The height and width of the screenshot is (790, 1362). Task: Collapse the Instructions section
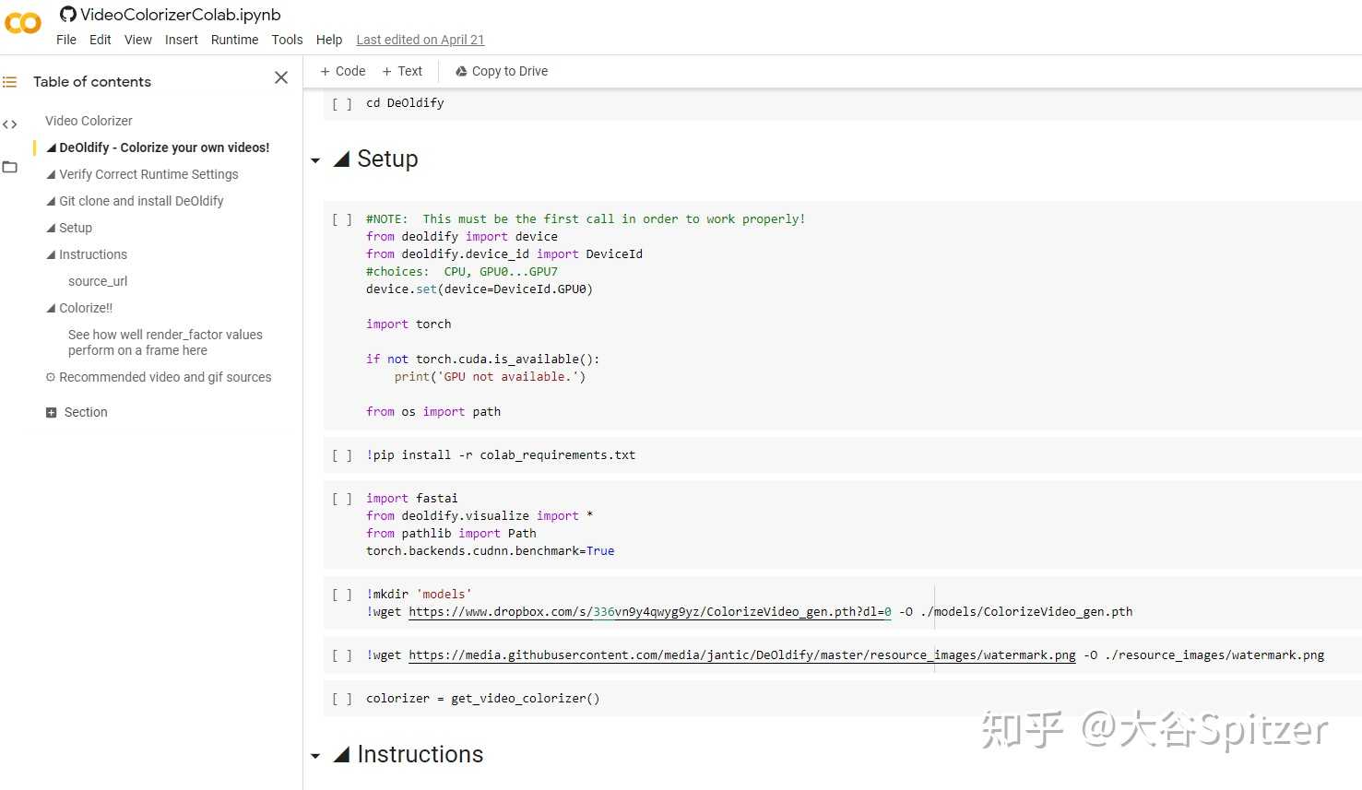tap(315, 756)
